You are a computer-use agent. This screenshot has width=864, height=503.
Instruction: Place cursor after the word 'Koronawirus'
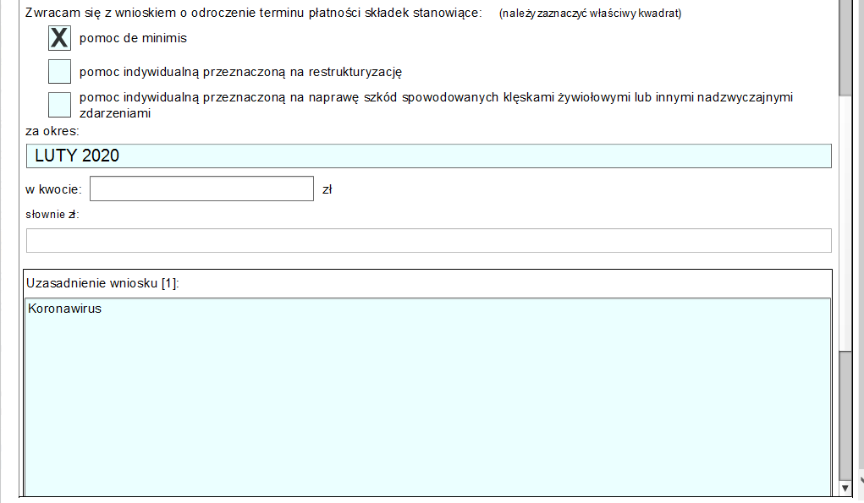point(102,309)
